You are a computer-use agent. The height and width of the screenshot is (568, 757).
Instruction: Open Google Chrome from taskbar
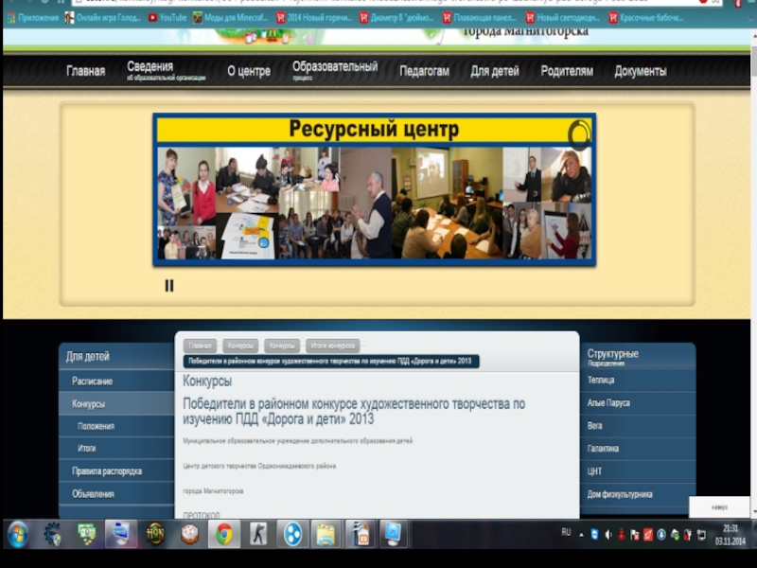224,535
